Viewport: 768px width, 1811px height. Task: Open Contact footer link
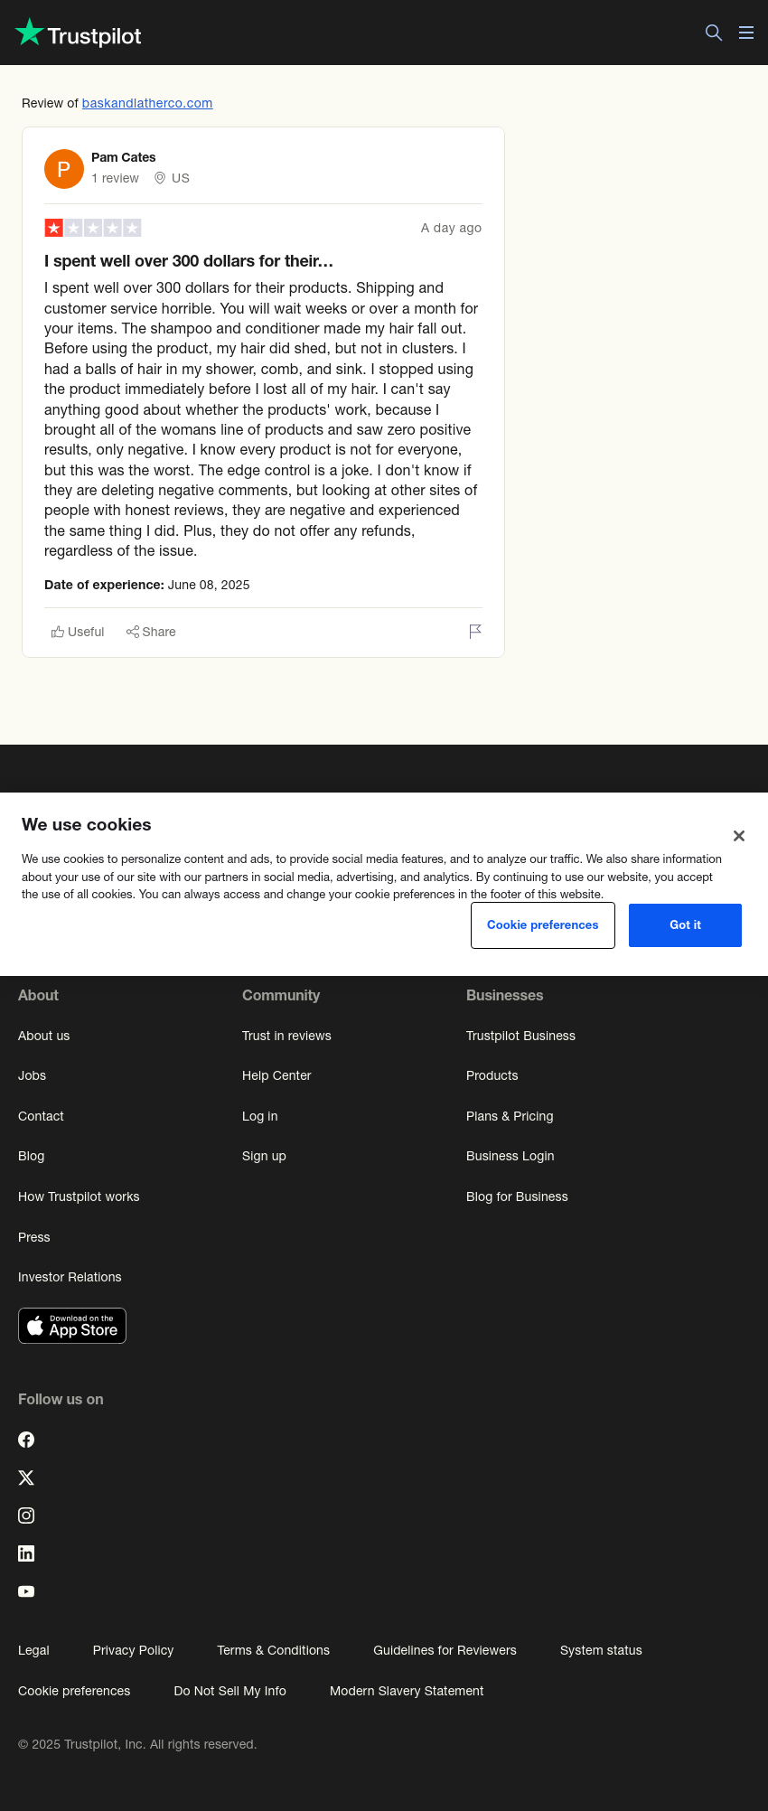coord(42,1116)
